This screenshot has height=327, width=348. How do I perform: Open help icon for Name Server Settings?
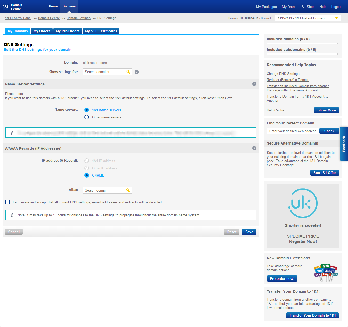tap(254, 84)
